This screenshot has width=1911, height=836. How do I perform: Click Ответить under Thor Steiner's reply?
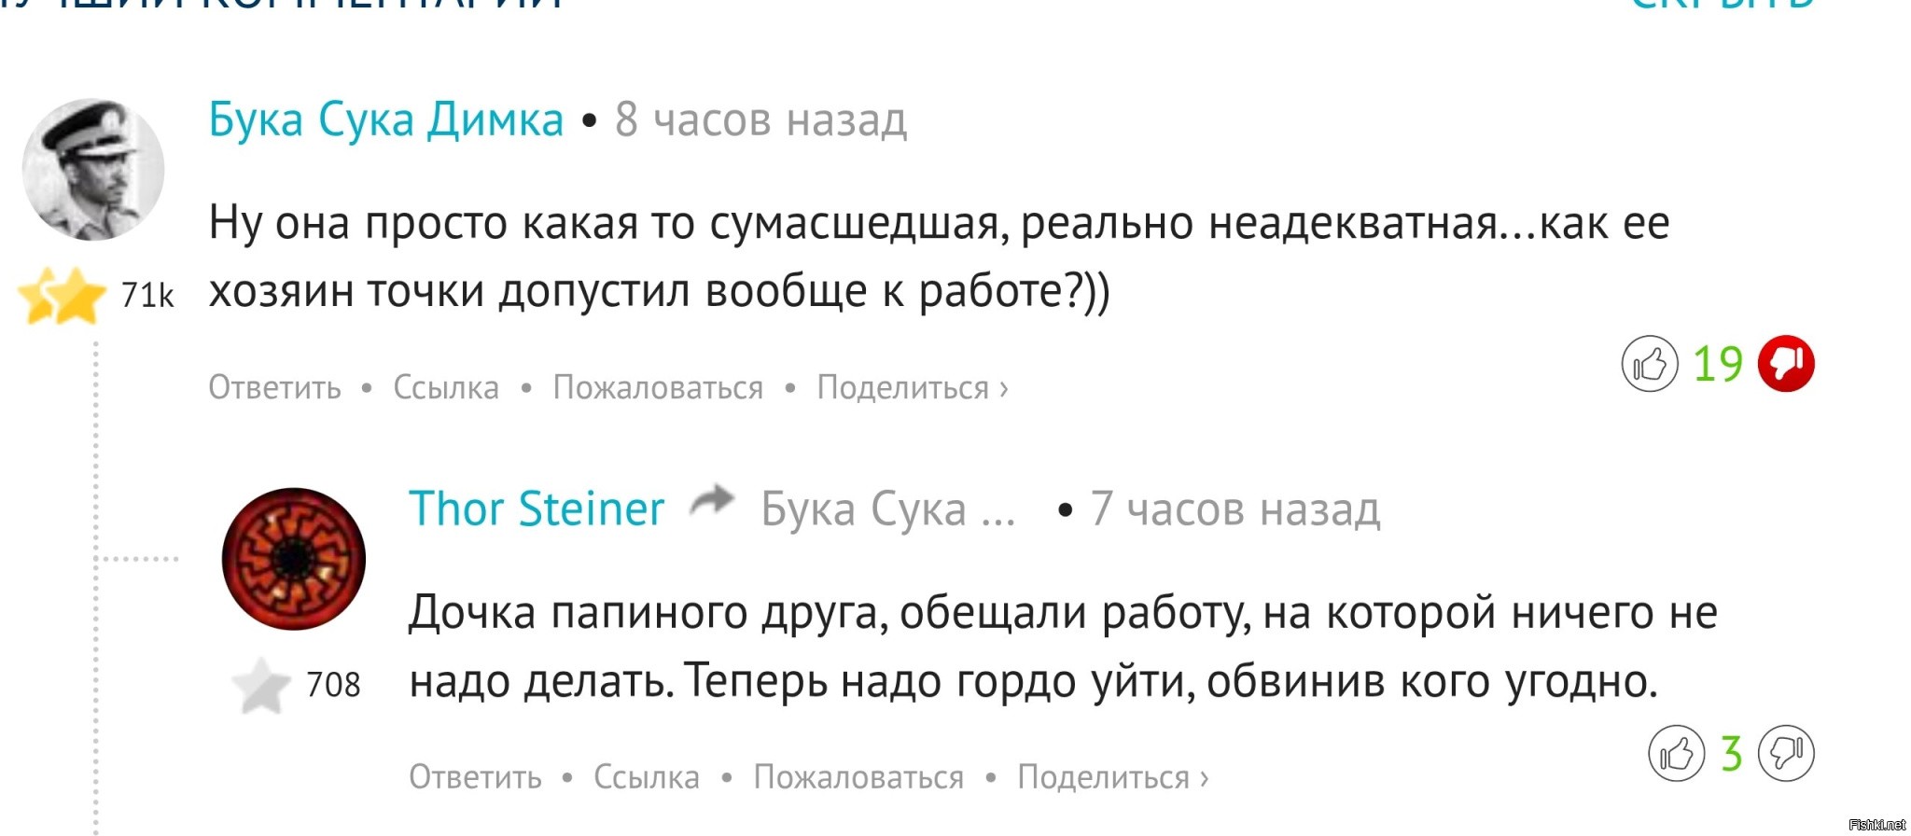tap(475, 777)
